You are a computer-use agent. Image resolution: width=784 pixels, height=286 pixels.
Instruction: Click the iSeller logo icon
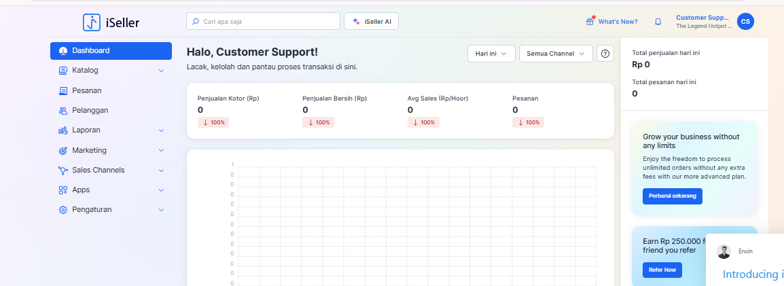[x=91, y=22]
